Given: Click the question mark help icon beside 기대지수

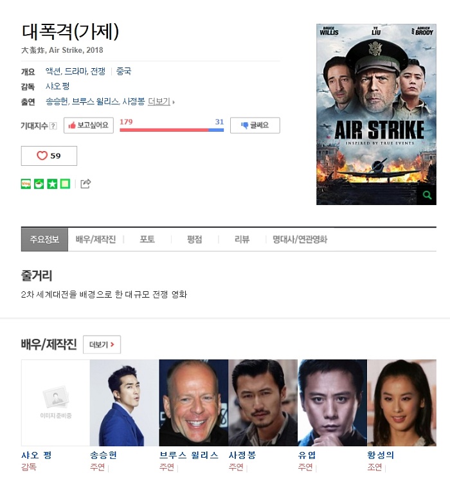Looking at the screenshot, I should [x=53, y=125].
